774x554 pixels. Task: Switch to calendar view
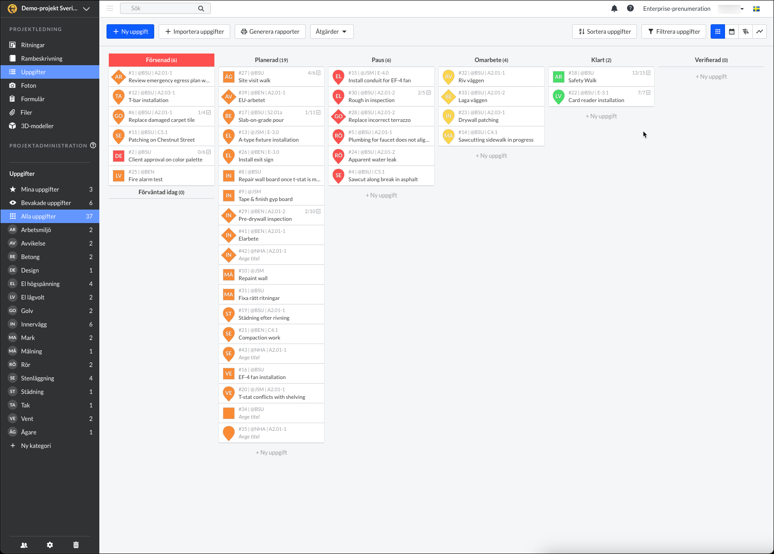732,31
